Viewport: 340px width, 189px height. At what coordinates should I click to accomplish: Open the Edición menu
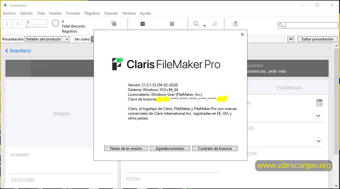click(26, 13)
